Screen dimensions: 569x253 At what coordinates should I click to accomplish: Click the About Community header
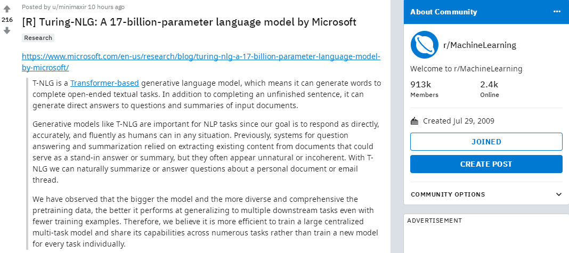tap(443, 12)
